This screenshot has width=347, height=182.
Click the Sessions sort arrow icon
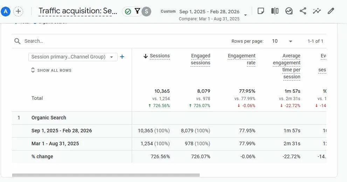coord(145,56)
